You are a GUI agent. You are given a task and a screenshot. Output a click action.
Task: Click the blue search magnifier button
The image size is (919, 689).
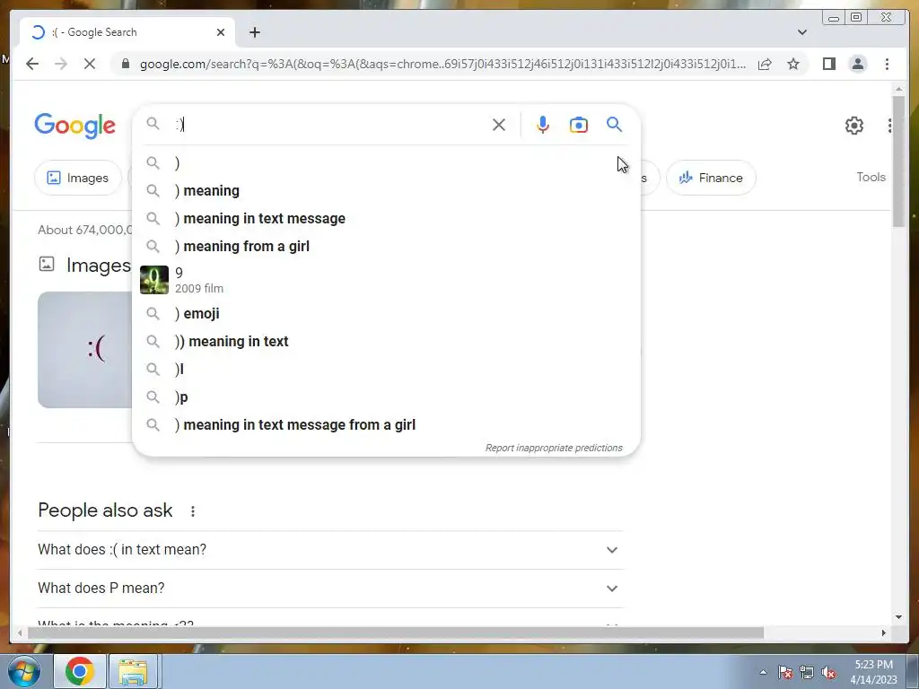(x=614, y=124)
